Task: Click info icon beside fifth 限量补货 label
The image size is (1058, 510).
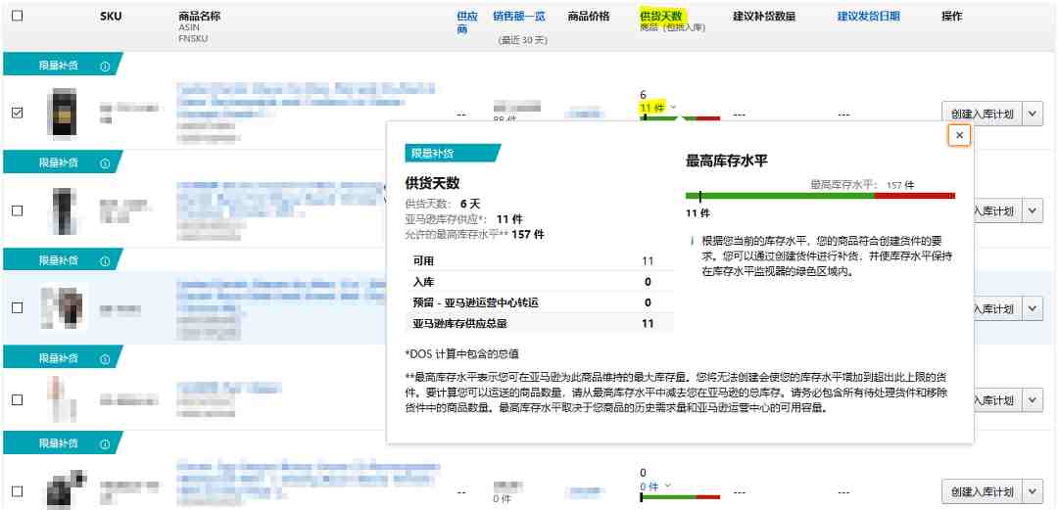Action: click(105, 443)
